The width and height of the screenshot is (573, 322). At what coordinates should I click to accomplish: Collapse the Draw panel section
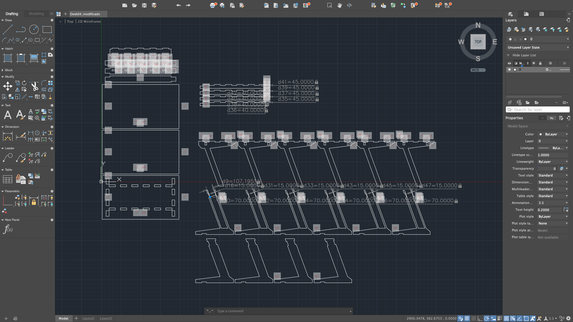(x=2, y=20)
